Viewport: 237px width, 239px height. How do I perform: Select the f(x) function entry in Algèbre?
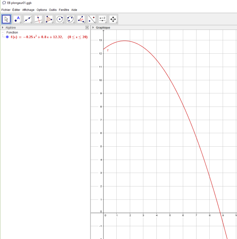point(49,37)
